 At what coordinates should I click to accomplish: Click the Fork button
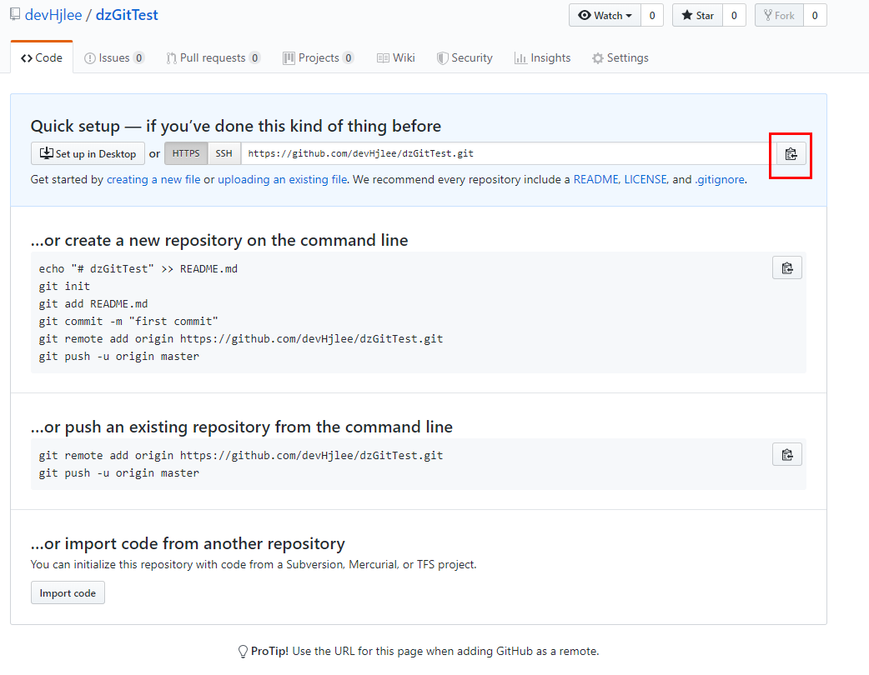[x=779, y=16]
